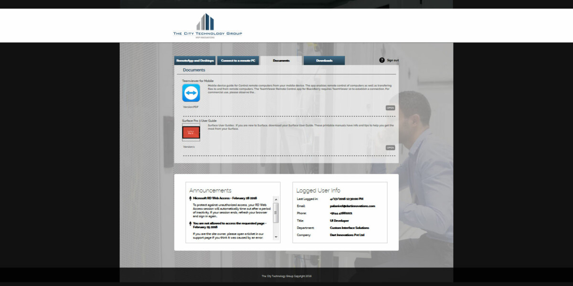Open the TeamViewer for Mobile document

click(391, 108)
